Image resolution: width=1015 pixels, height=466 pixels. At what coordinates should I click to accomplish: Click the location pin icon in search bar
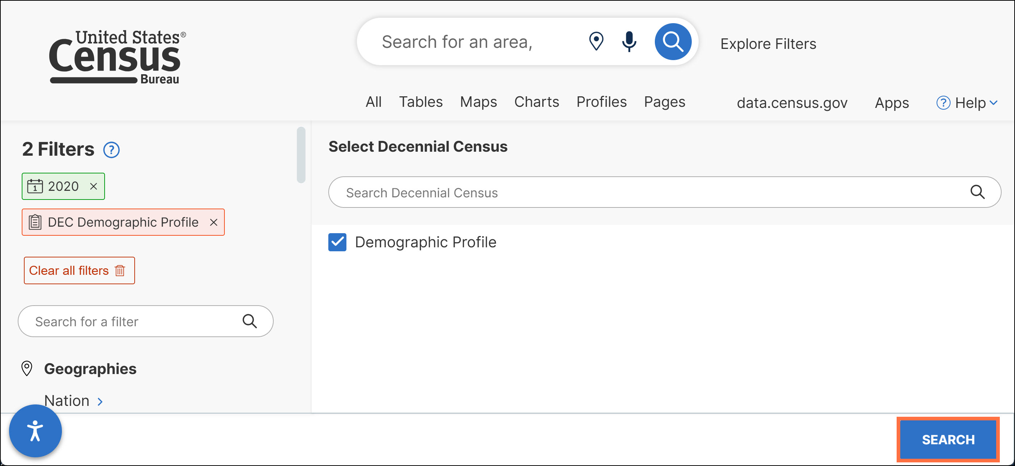(x=596, y=41)
